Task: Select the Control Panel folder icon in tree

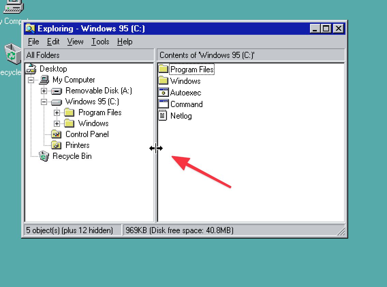Action: (x=56, y=134)
